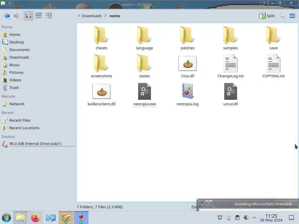Open Music in Places
The width and height of the screenshot is (299, 224).
click(x=37, y=65)
